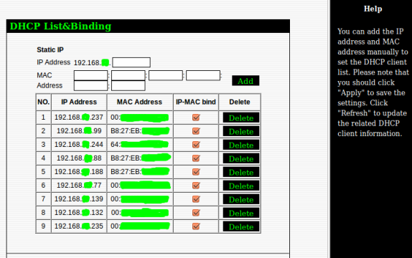Click the IP address cell ending .244
412x258 pixels.
point(79,145)
